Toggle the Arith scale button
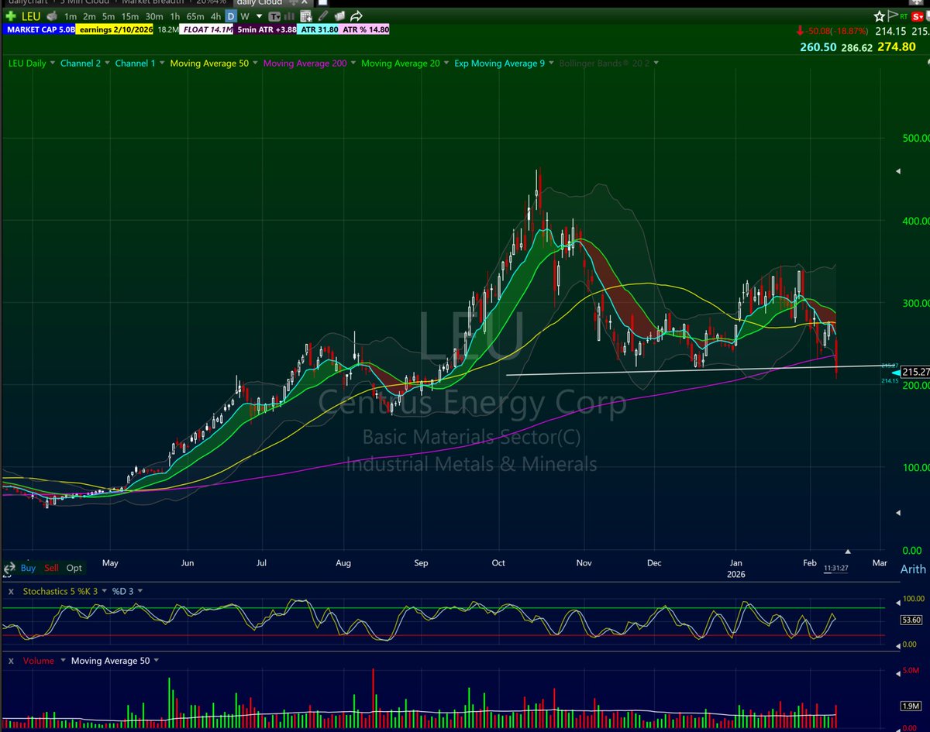The width and height of the screenshot is (930, 732). pyautogui.click(x=913, y=569)
